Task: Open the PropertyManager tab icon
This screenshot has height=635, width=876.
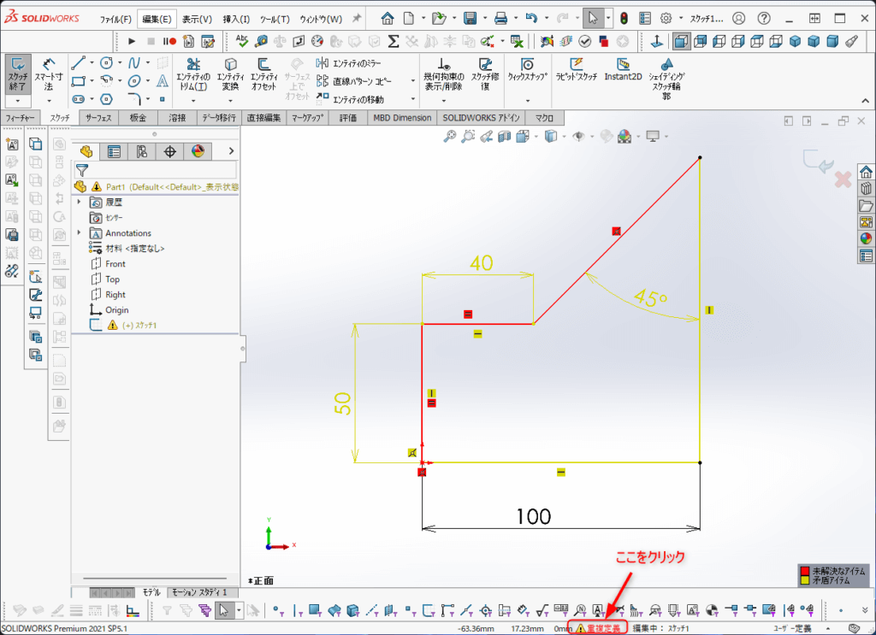Action: (x=114, y=152)
